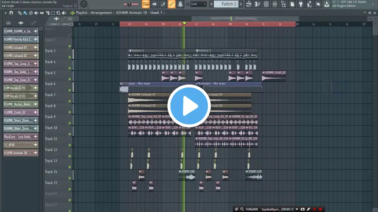
Task: Show pattern clips filter in picker panel
Action: (8, 23)
